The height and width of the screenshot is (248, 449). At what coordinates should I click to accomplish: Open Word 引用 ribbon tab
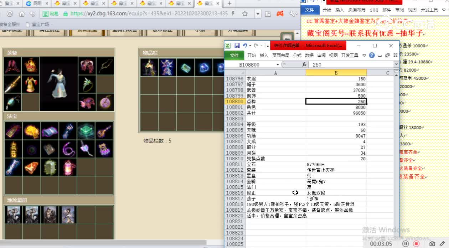(x=374, y=10)
